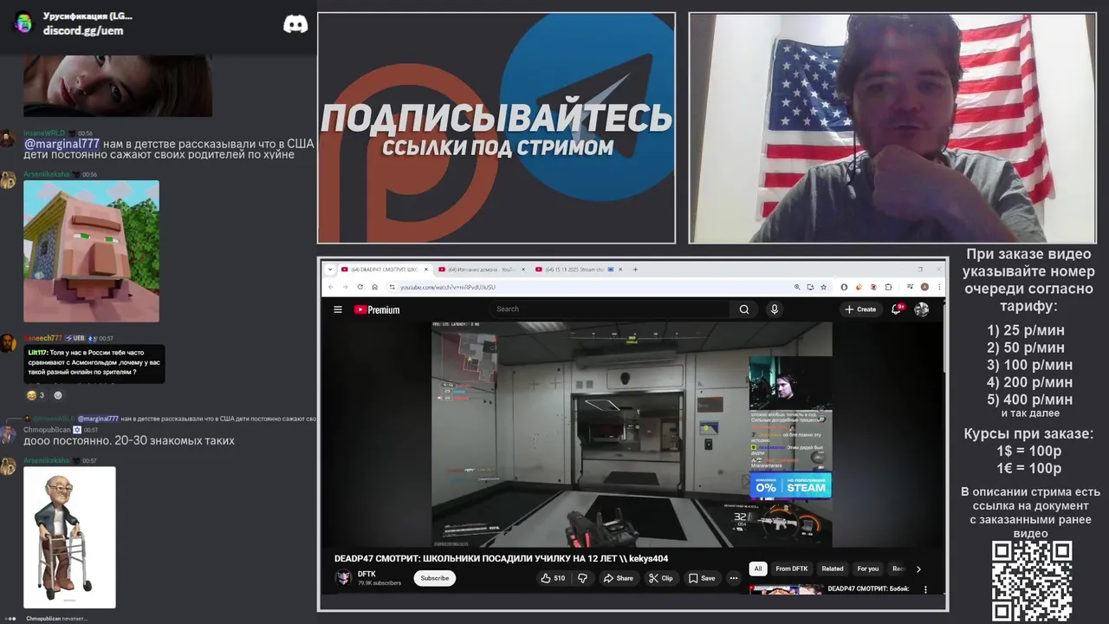1109x624 pixels.
Task: Click Chmopublican's chat avatar
Action: (x=8, y=435)
